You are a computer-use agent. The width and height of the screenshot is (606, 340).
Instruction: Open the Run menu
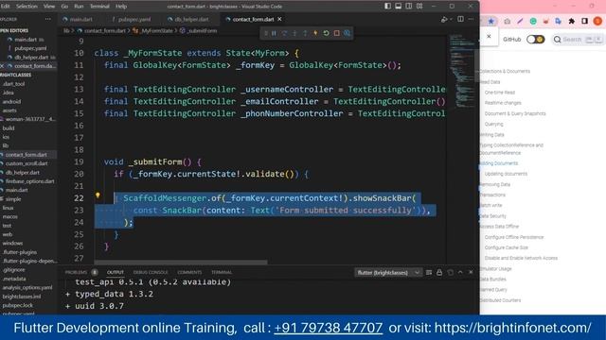[x=79, y=7]
